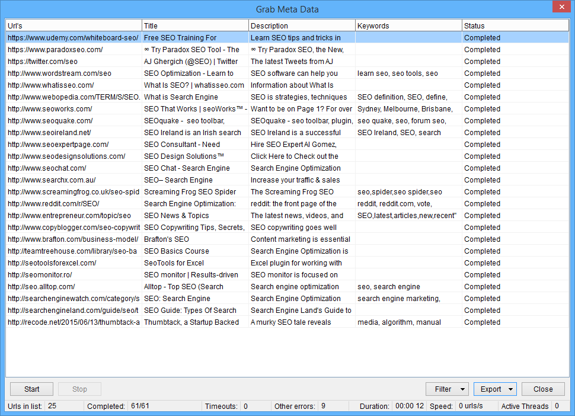Close window with red X icon

click(561, 7)
